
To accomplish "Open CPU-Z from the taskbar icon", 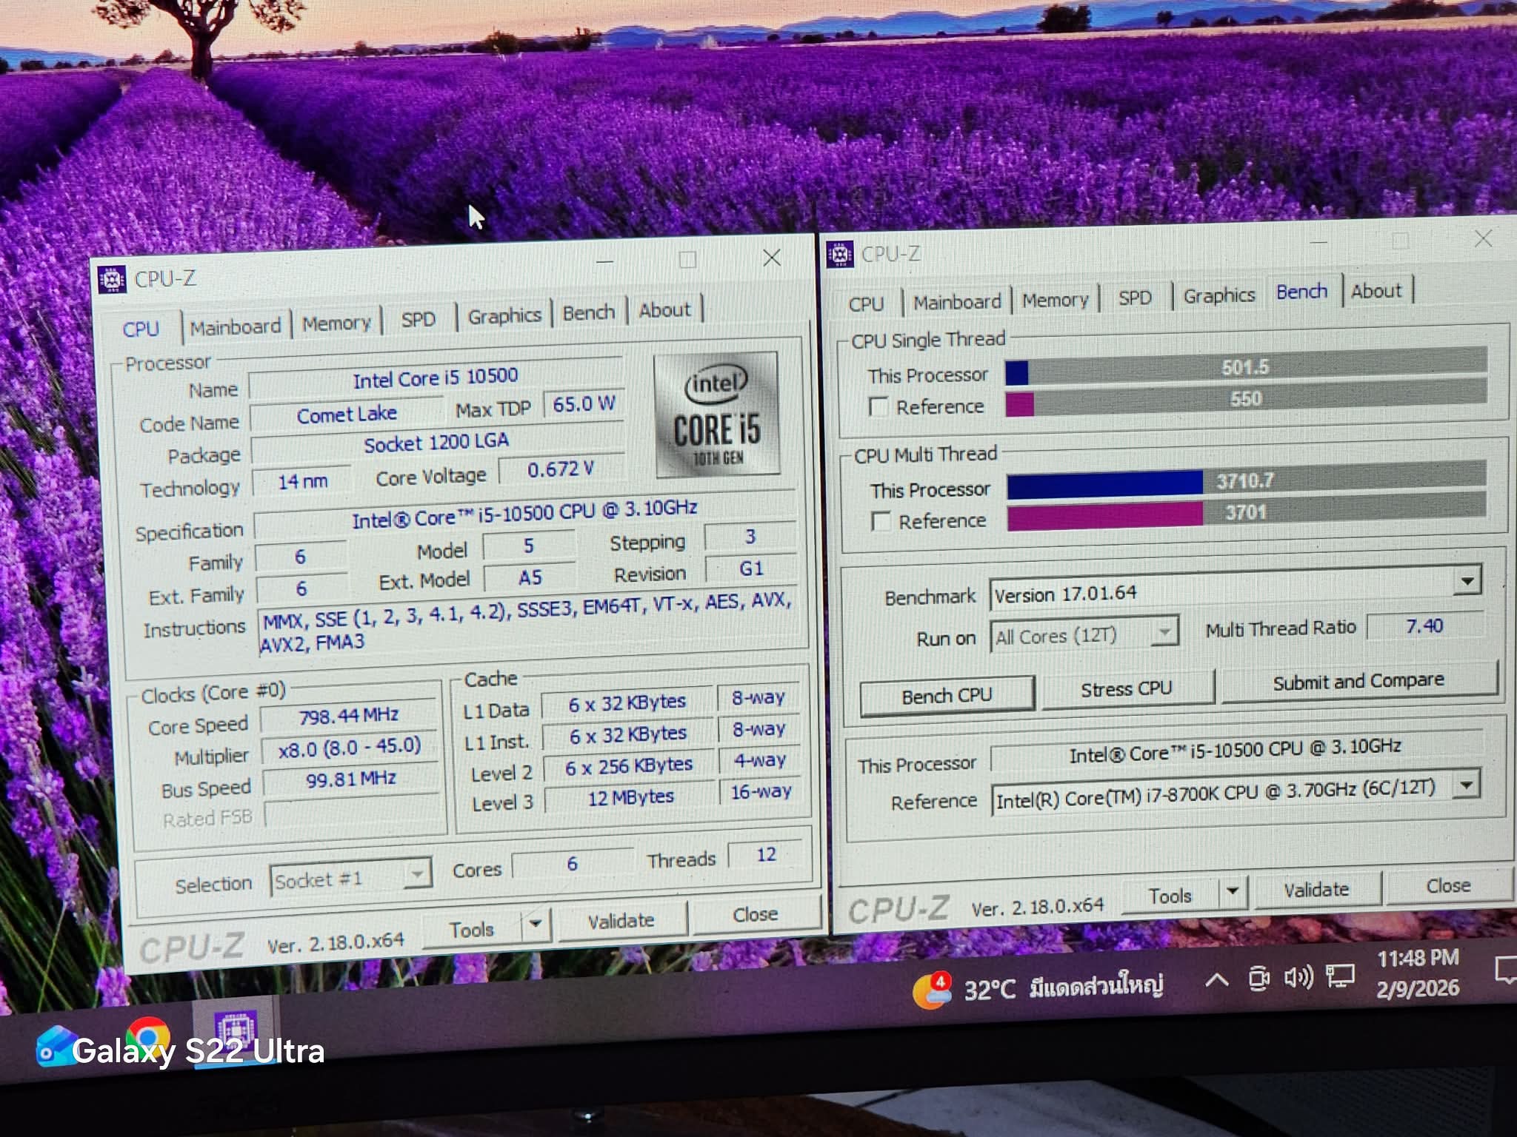I will pyautogui.click(x=236, y=1029).
